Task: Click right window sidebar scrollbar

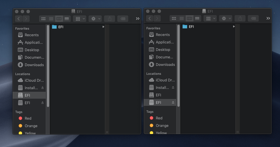Action: (x=179, y=66)
